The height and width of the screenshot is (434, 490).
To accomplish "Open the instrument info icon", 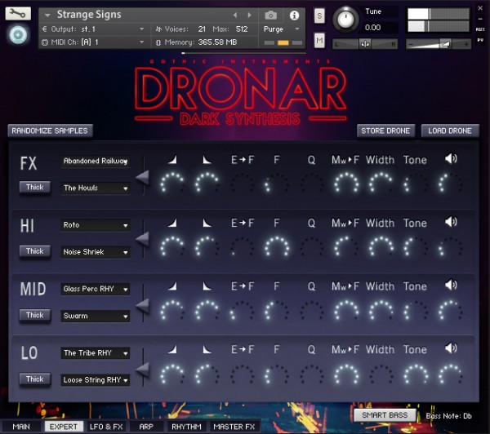I will click(294, 15).
